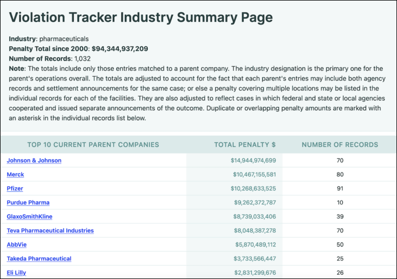The width and height of the screenshot is (397, 279).
Task: Click Takeda penalty $3,733,566,447
Action: pos(255,258)
